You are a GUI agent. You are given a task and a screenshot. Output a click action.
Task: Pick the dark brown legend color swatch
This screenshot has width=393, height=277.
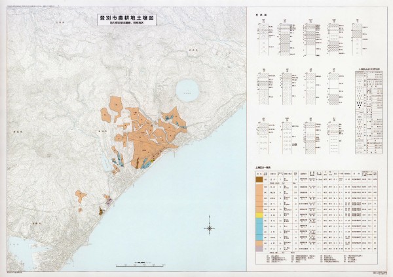pyautogui.click(x=259, y=179)
